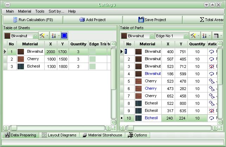Switch to the Layout Diagrams tab

click(x=59, y=135)
